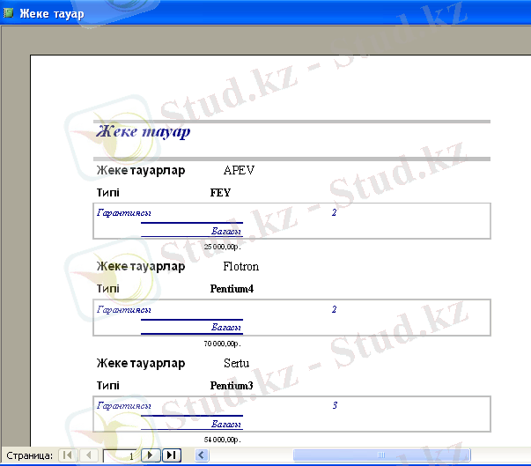531x466 pixels.
Task: Select the type value 'Pentium3'
Action: [232, 386]
